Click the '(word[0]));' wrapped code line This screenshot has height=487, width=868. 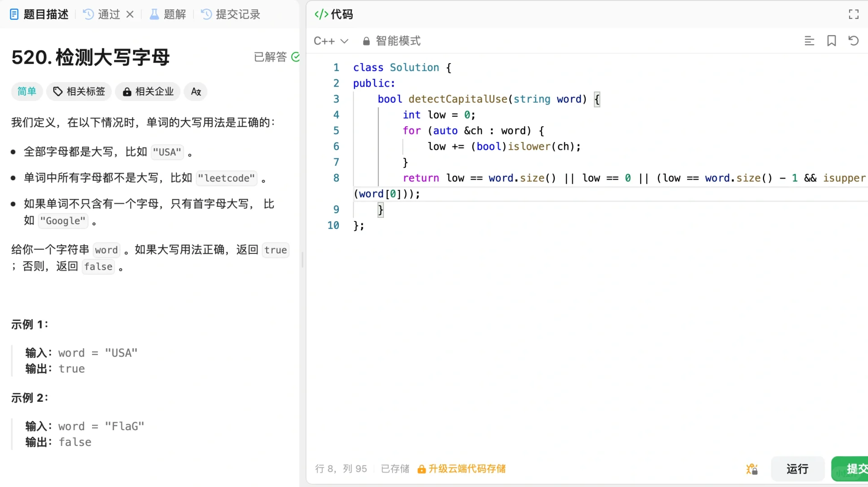click(387, 194)
